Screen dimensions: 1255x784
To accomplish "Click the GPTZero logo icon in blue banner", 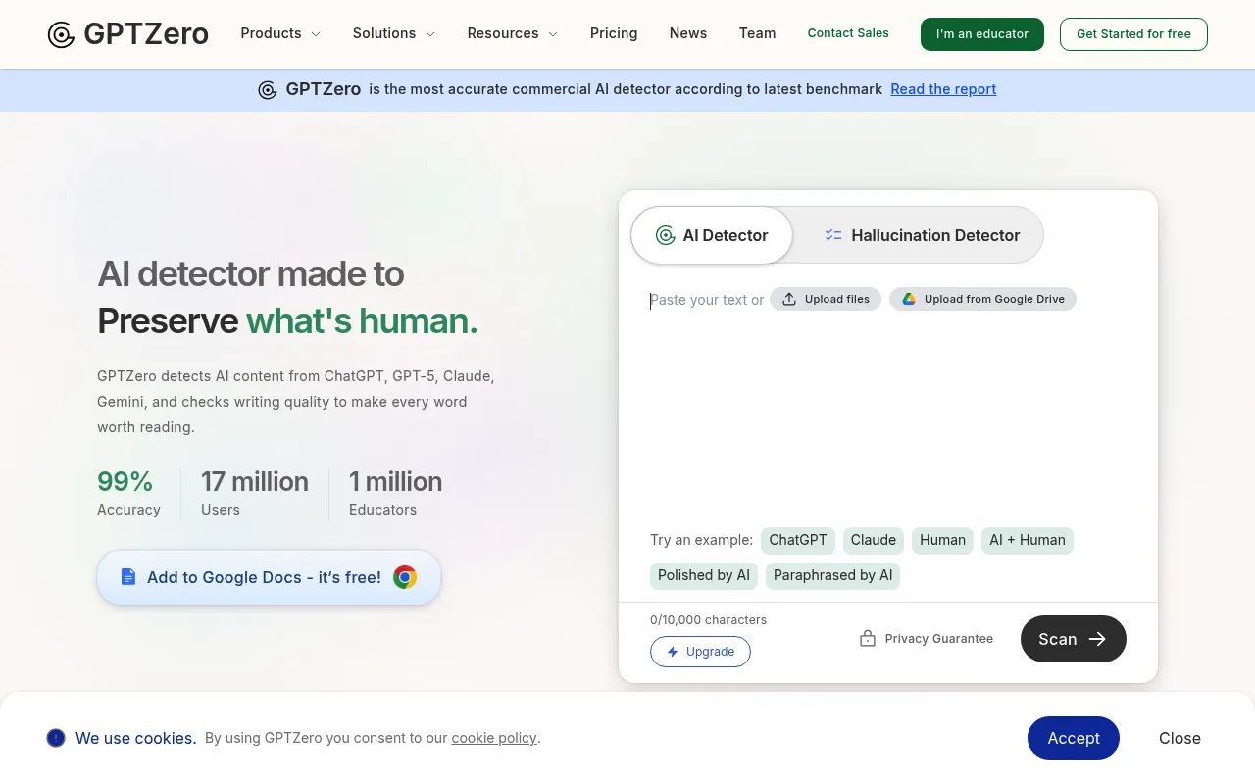I will [268, 90].
